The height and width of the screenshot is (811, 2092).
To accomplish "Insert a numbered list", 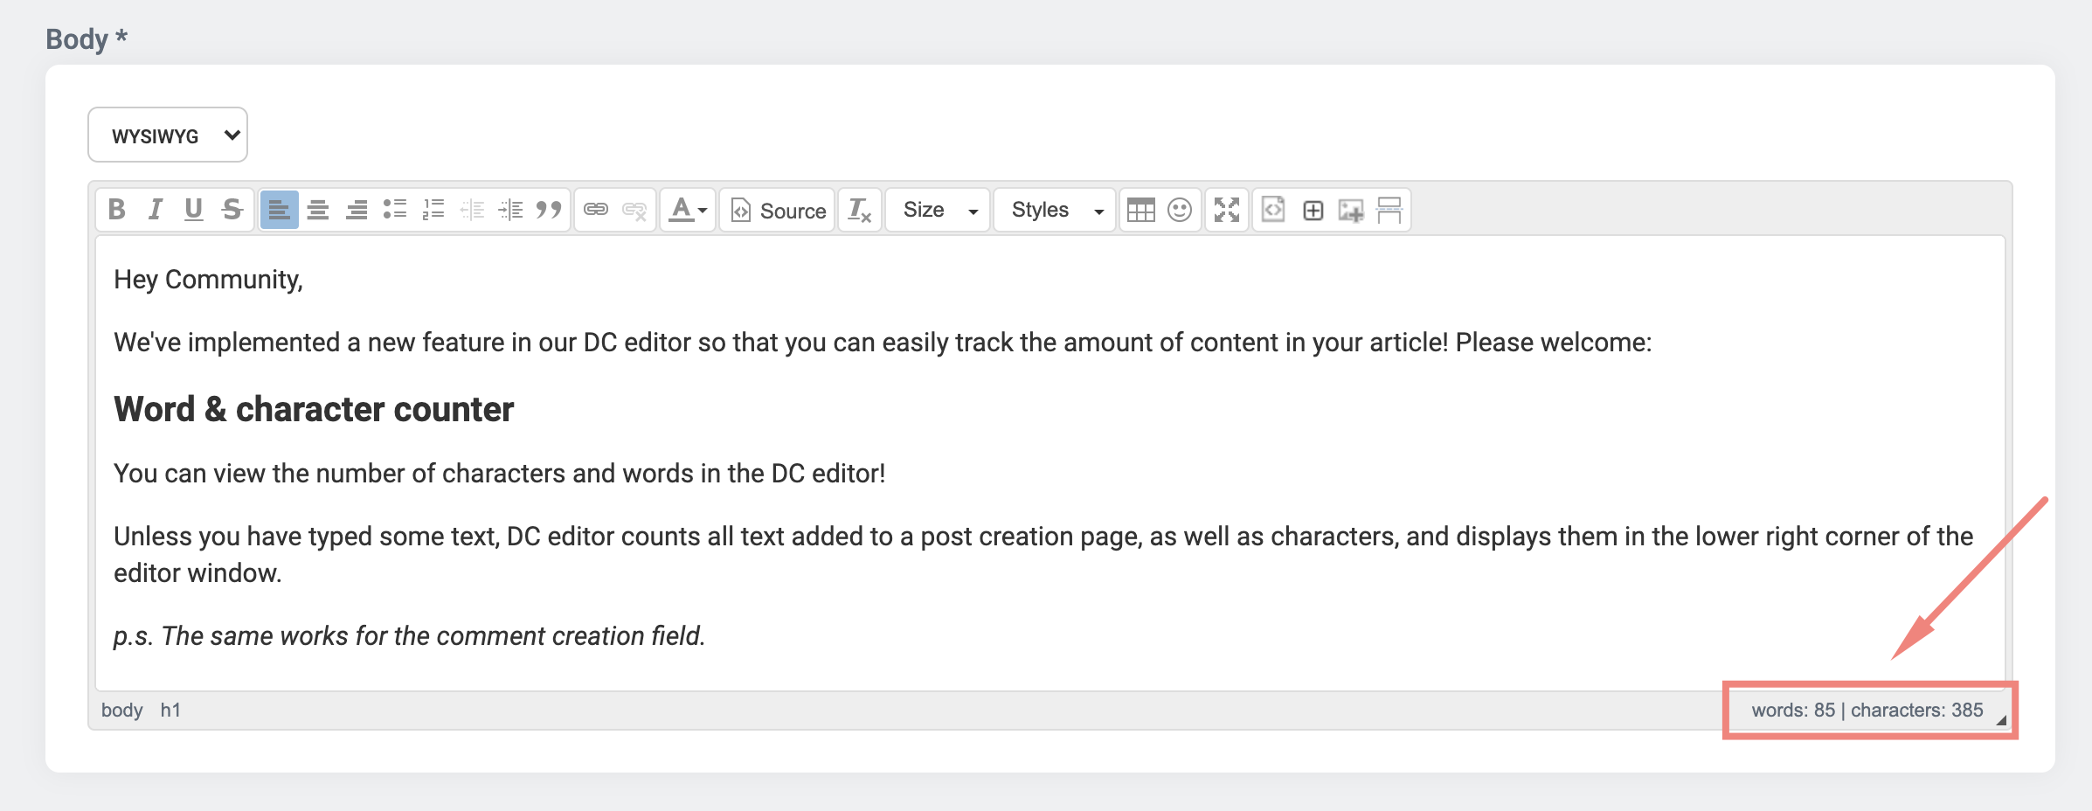I will (x=433, y=210).
